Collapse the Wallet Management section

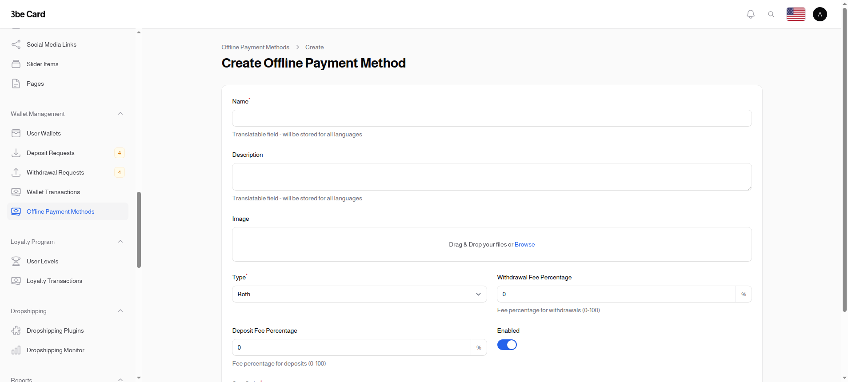click(120, 114)
